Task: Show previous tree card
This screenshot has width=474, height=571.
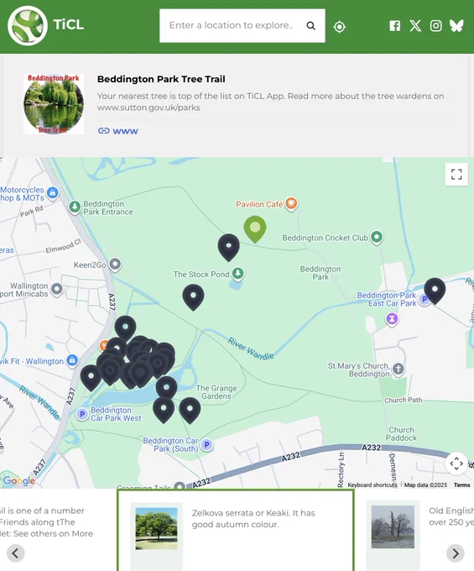Action: tap(15, 553)
